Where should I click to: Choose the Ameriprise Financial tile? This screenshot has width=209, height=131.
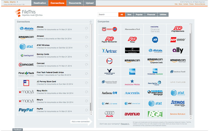coord(155,82)
